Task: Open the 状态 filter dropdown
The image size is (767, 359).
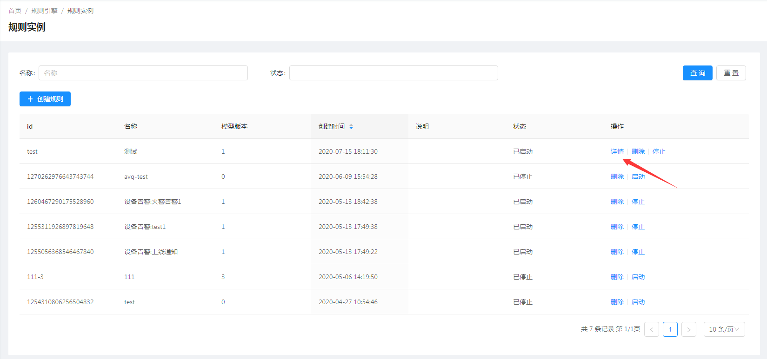Action: [393, 73]
